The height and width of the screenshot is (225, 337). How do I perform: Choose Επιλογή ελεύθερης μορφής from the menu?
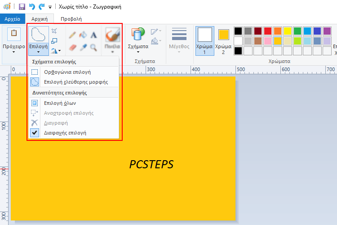tap(74, 82)
